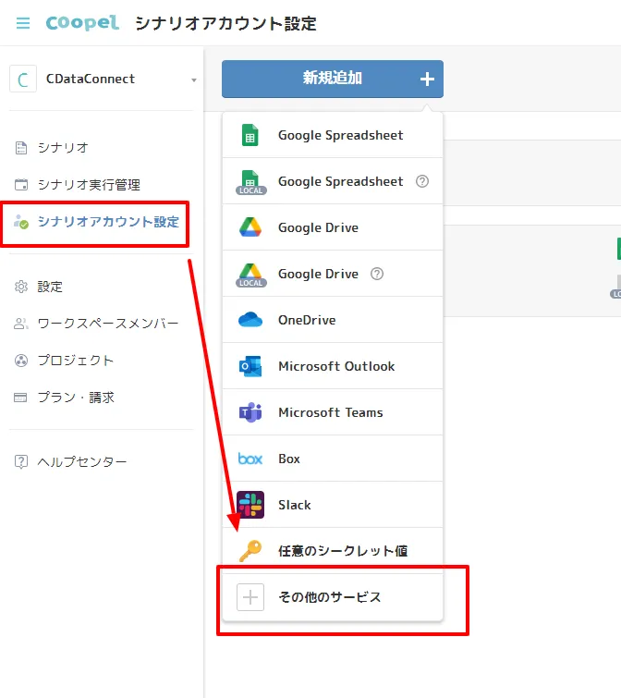Click the プロジェクト icon in sidebar
The width and height of the screenshot is (621, 698).
[21, 361]
